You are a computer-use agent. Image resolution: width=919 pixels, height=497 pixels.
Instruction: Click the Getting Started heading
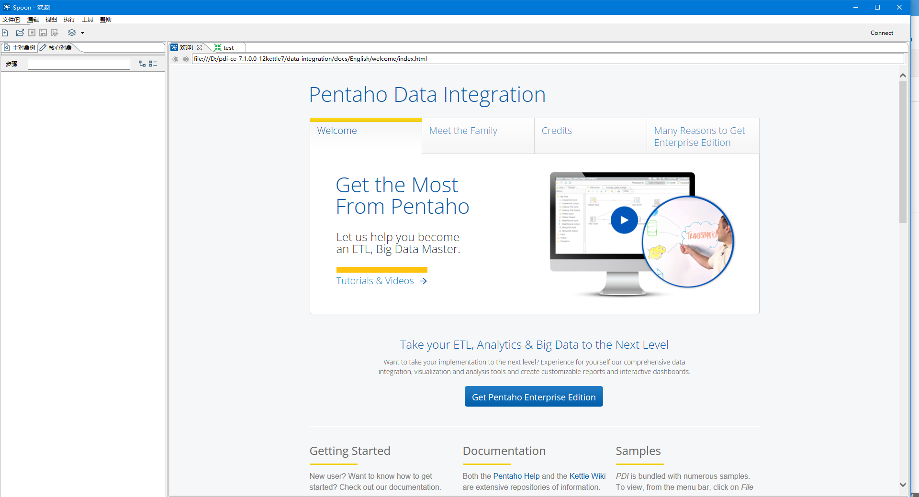(x=350, y=451)
